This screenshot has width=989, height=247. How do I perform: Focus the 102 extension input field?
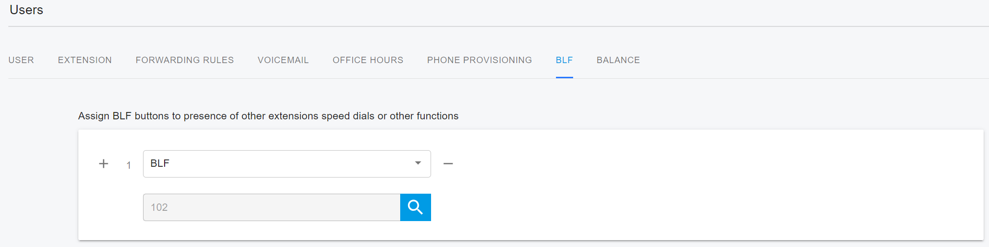tap(271, 207)
